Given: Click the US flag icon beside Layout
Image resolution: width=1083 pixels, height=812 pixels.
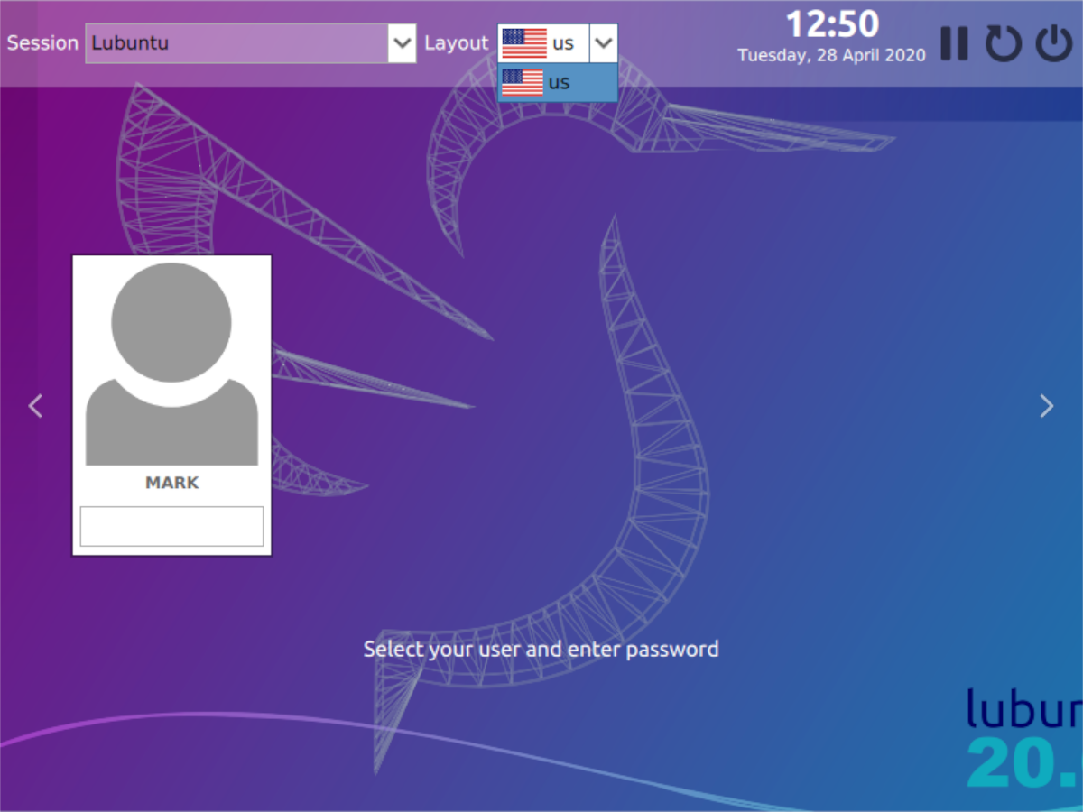Looking at the screenshot, I should click(x=523, y=42).
